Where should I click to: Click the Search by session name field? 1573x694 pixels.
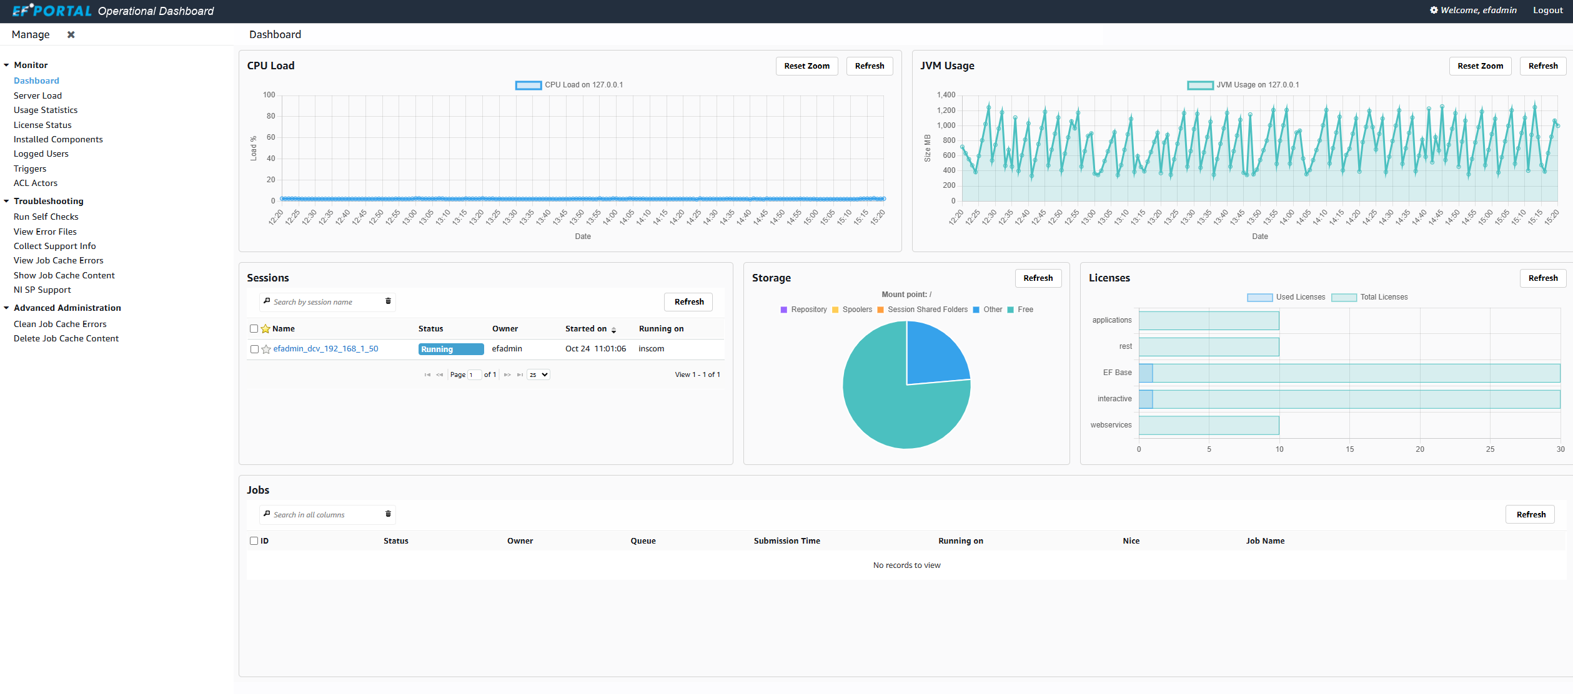click(x=325, y=302)
